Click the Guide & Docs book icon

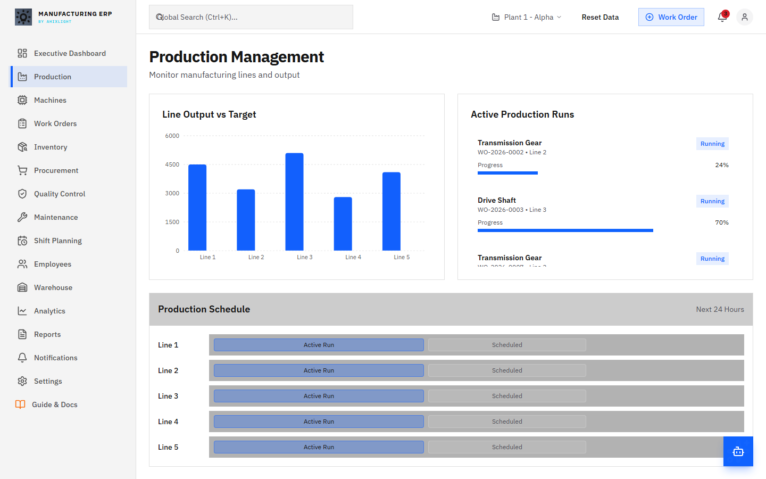[x=20, y=404]
